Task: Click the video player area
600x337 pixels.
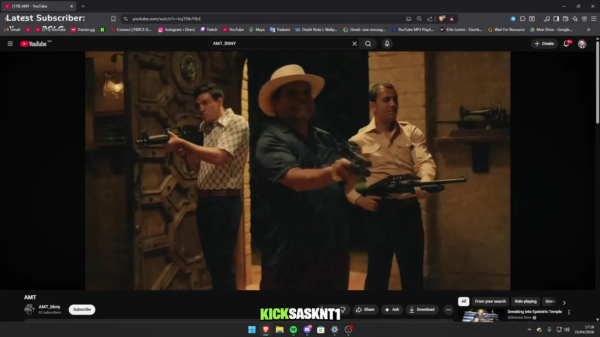Action: pos(298,171)
